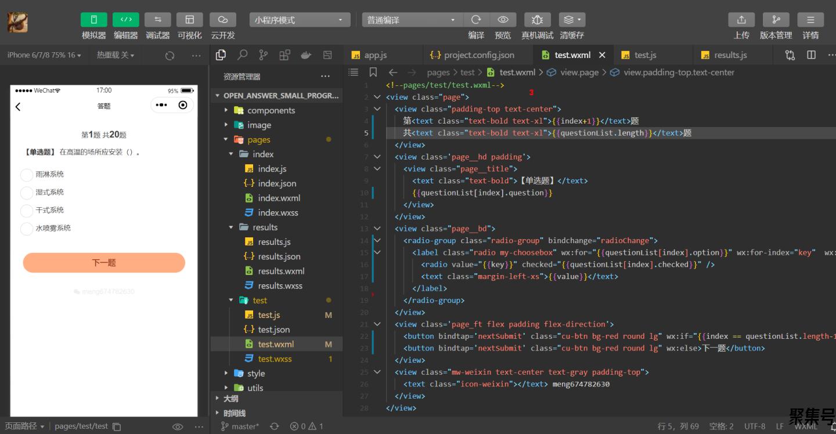Viewport: 836px width, 434px height.
Task: Click the master branch indicator
Action: 240,426
